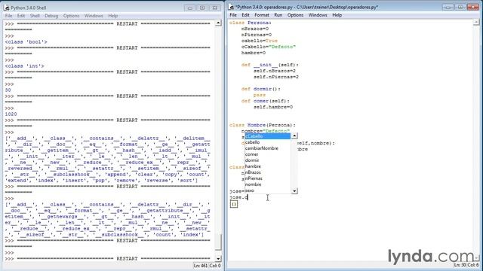Open Help menu in operadores.py editor
The height and width of the screenshot is (271, 483).
(x=337, y=15)
